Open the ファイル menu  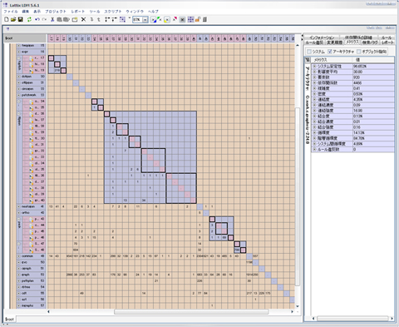(11, 12)
